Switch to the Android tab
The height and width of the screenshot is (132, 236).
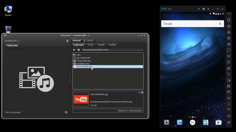pos(88,41)
